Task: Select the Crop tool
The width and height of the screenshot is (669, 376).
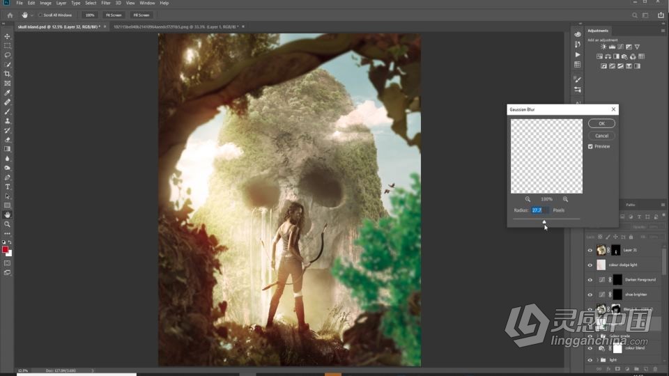Action: pyautogui.click(x=7, y=74)
